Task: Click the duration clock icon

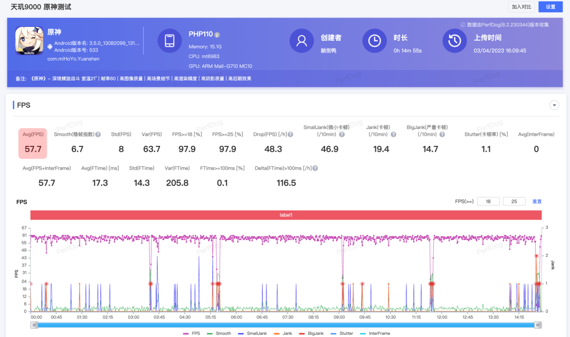Action: click(374, 41)
